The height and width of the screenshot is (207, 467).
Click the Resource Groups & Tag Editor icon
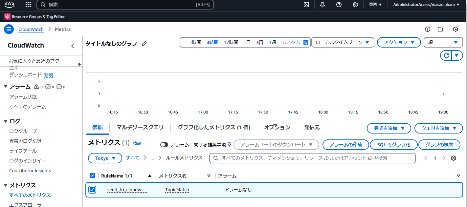pos(7,17)
